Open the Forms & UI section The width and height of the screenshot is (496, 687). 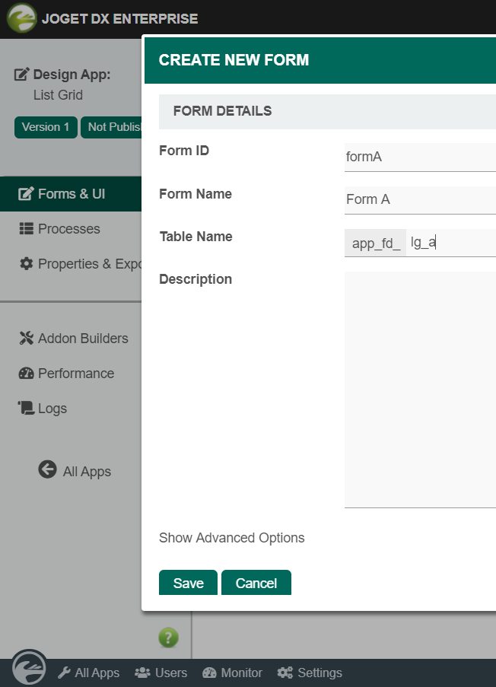71,194
